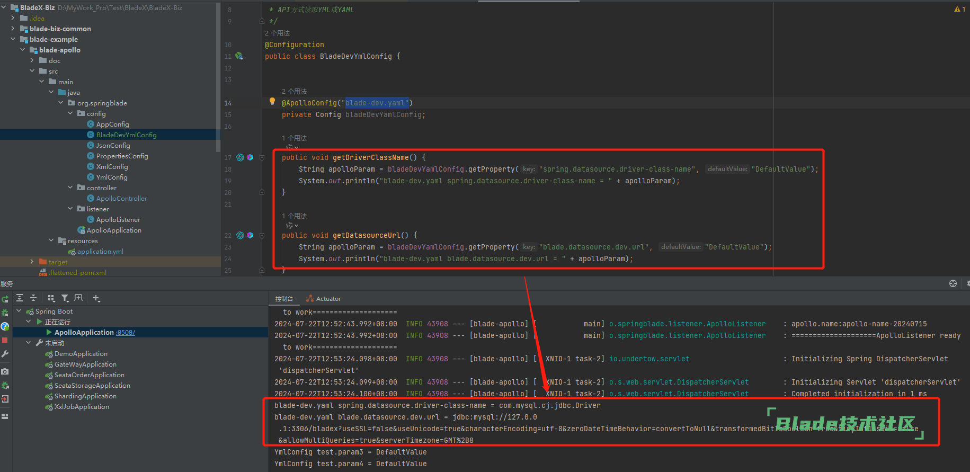Expand all services tree icon
This screenshot has height=472, width=970.
pyautogui.click(x=20, y=298)
